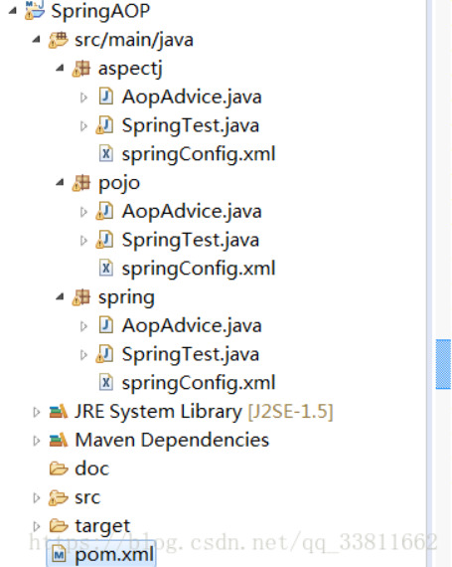The width and height of the screenshot is (452, 567).
Task: Click the SpringAOP Maven project icon
Action: 35,10
